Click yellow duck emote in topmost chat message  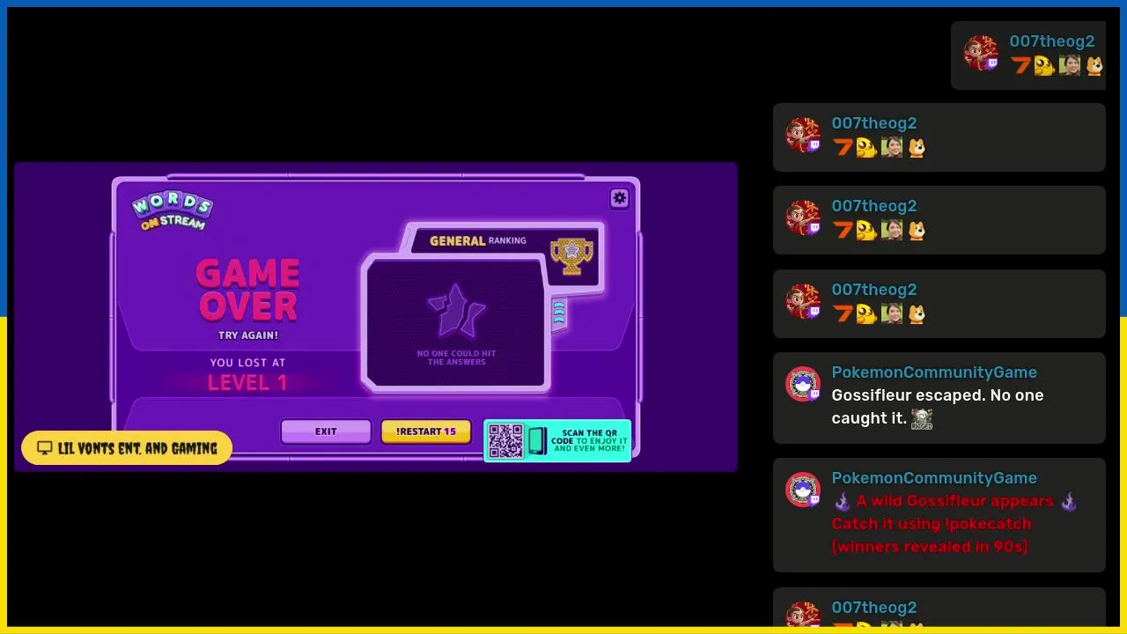tap(1044, 65)
